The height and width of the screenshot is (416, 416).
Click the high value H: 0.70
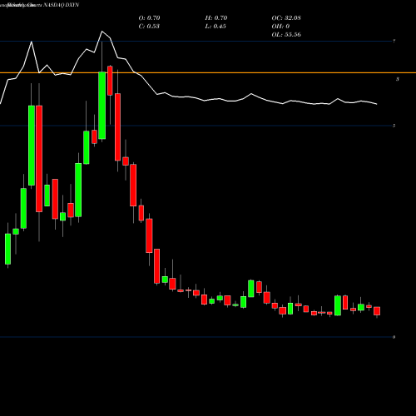tap(216, 18)
